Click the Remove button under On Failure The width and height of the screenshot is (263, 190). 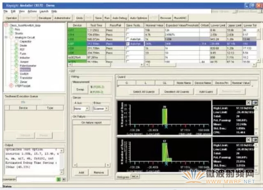point(99,172)
